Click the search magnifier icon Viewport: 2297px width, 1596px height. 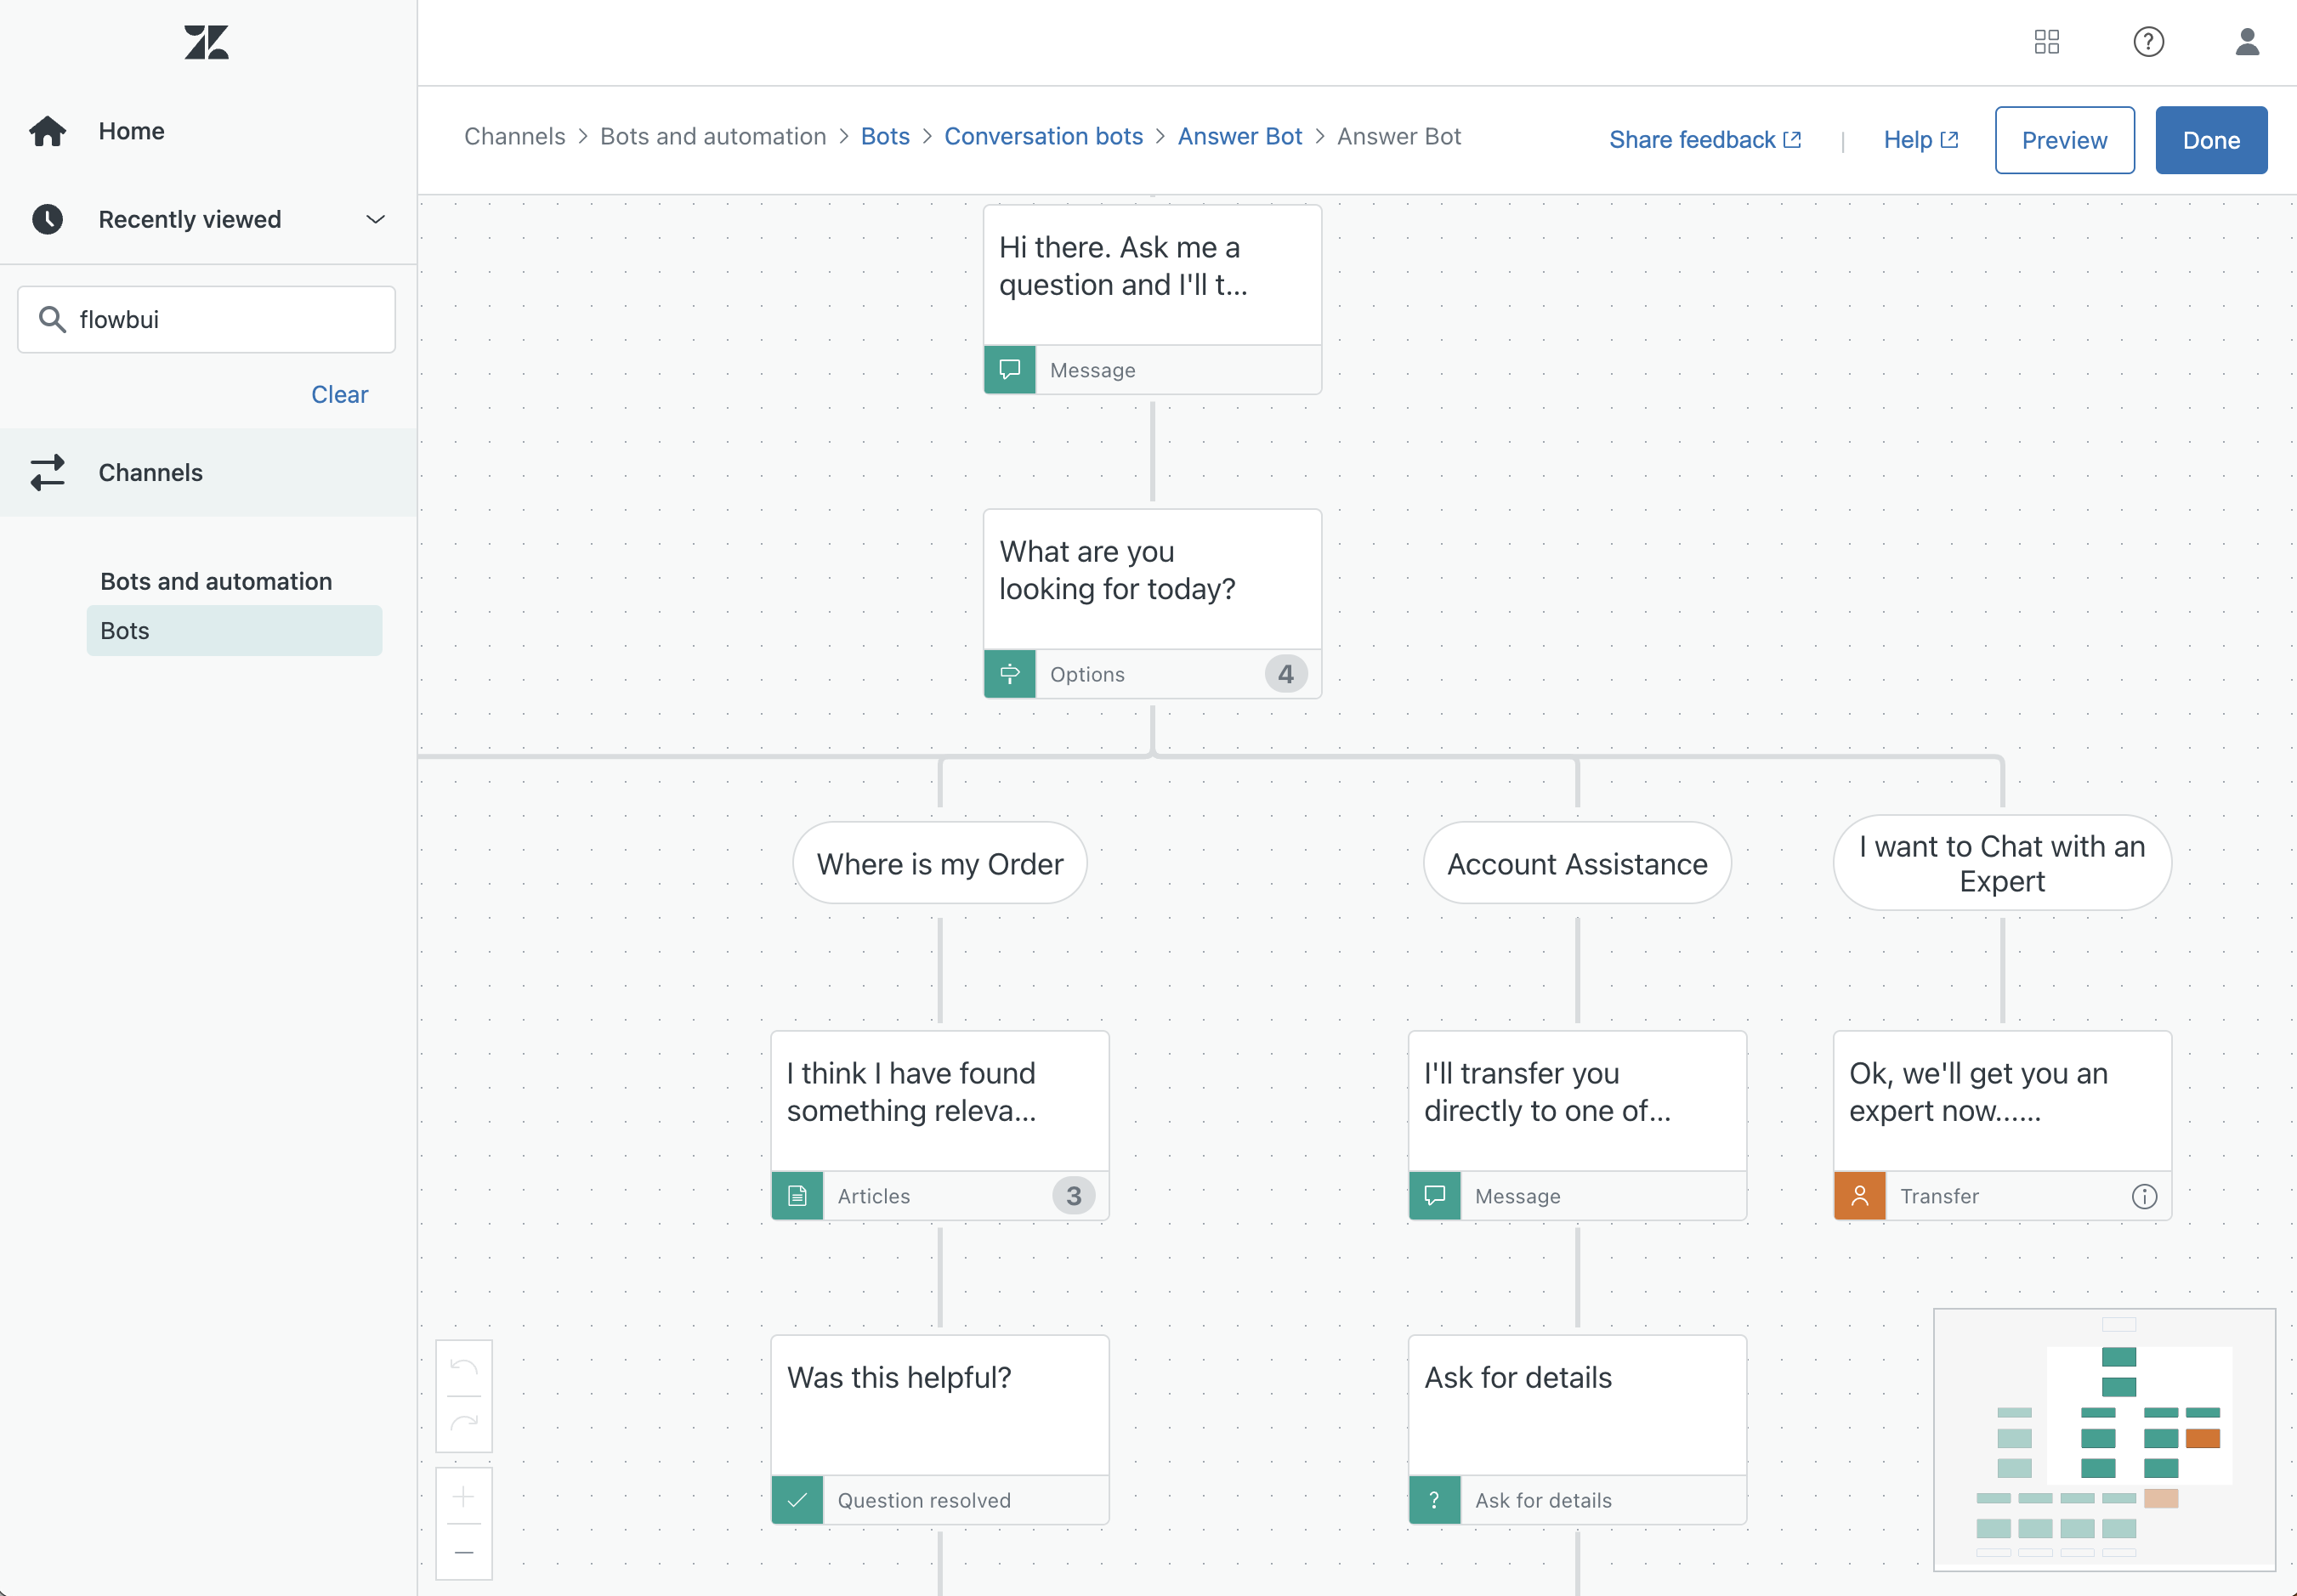pyautogui.click(x=52, y=319)
